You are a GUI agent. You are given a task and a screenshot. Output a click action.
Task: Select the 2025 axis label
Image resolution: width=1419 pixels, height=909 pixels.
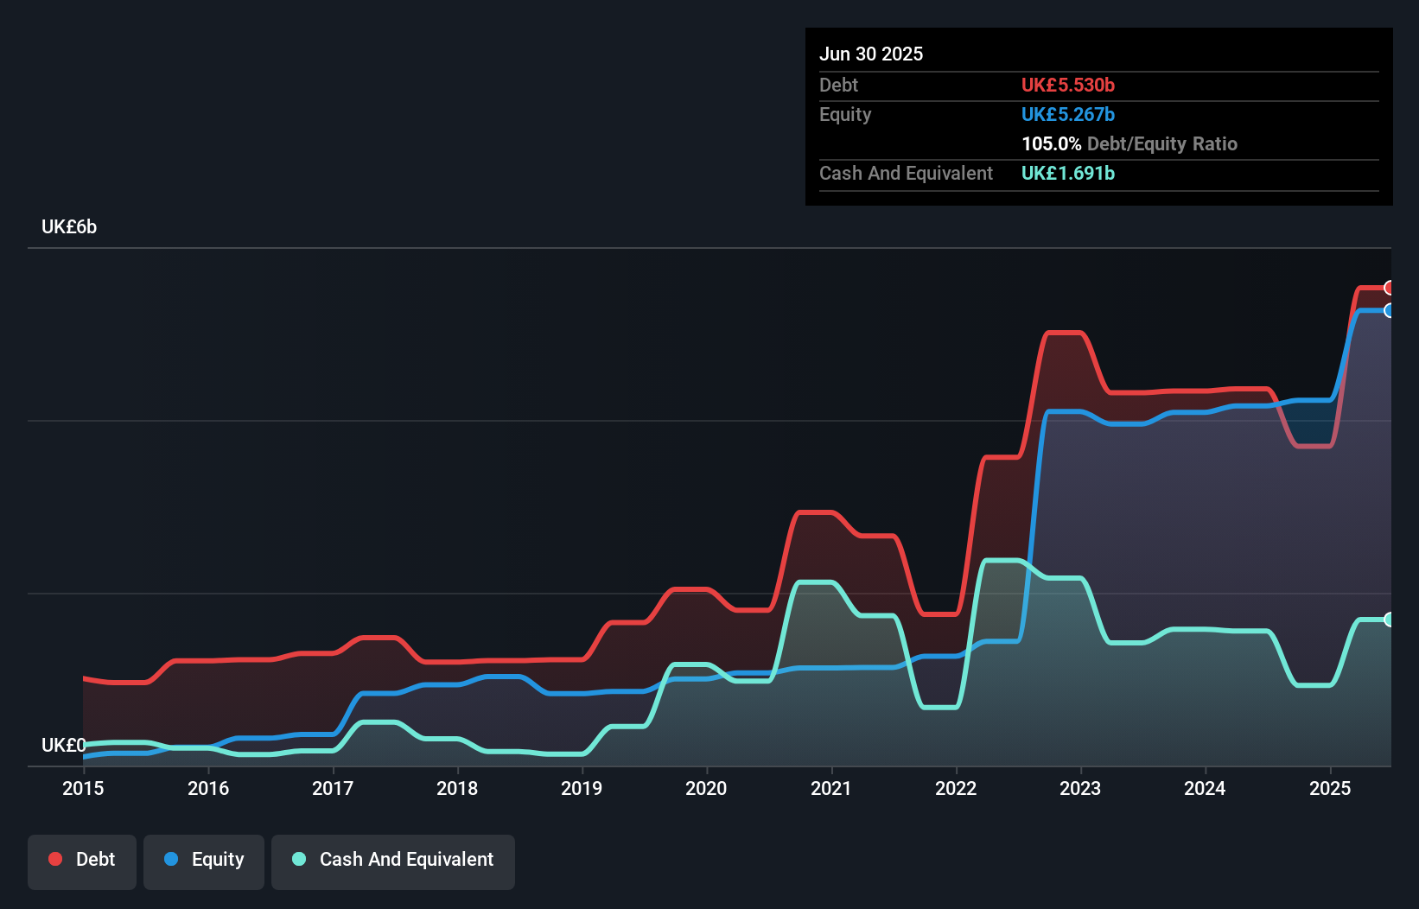click(1330, 788)
